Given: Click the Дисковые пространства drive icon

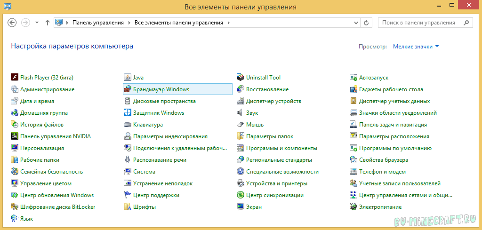Looking at the screenshot, I should tap(128, 101).
